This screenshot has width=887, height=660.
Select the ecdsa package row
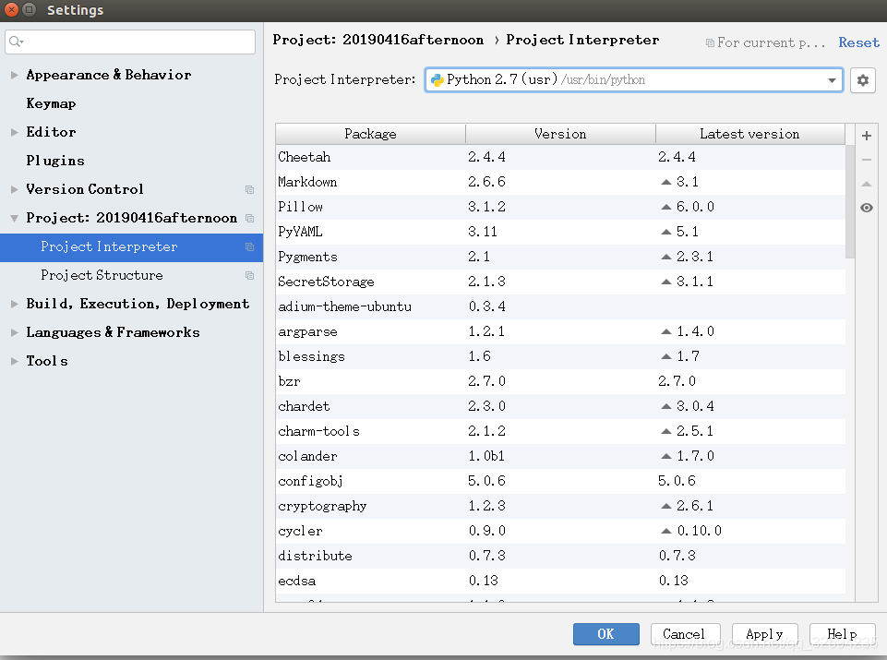[x=560, y=581]
